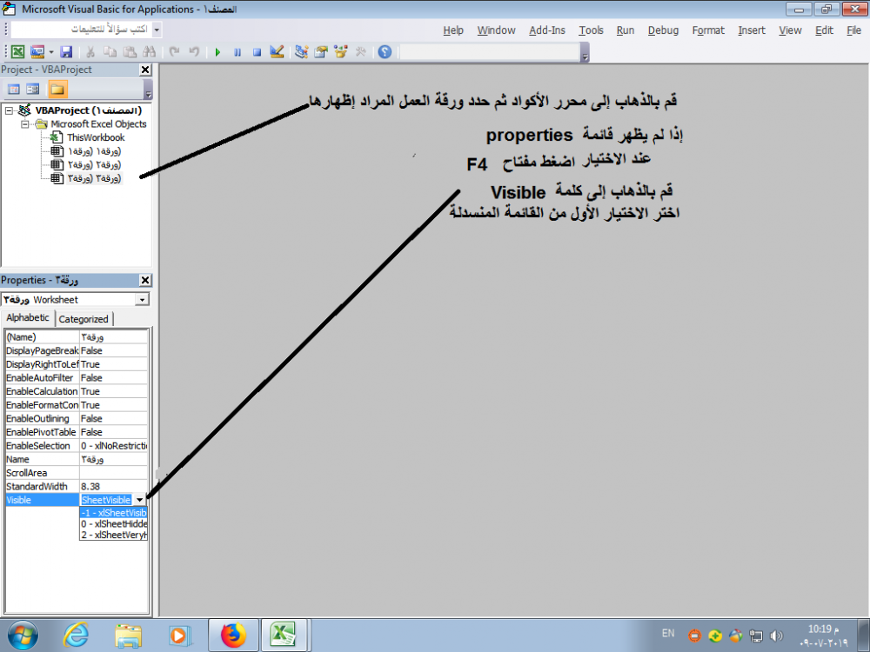Click the View Microsoft Excel icon
The width and height of the screenshot is (870, 652).
(x=17, y=52)
